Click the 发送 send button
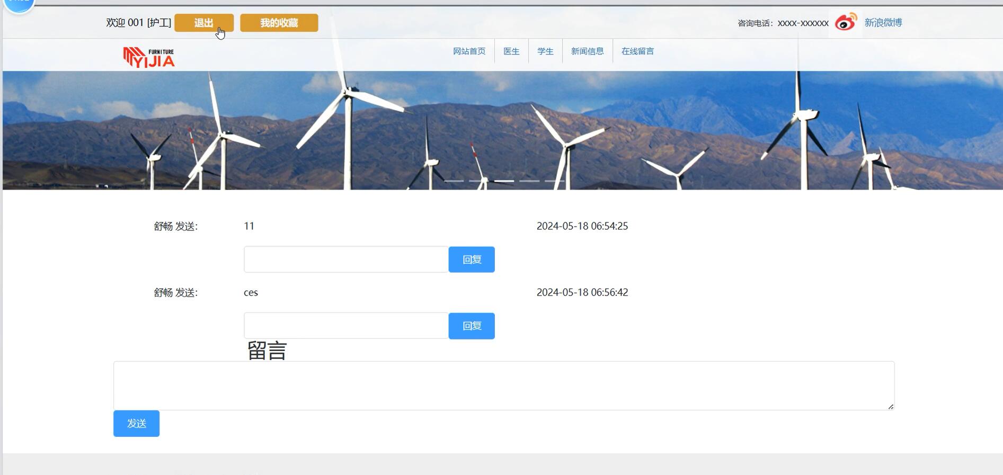This screenshot has width=1003, height=475. (136, 424)
